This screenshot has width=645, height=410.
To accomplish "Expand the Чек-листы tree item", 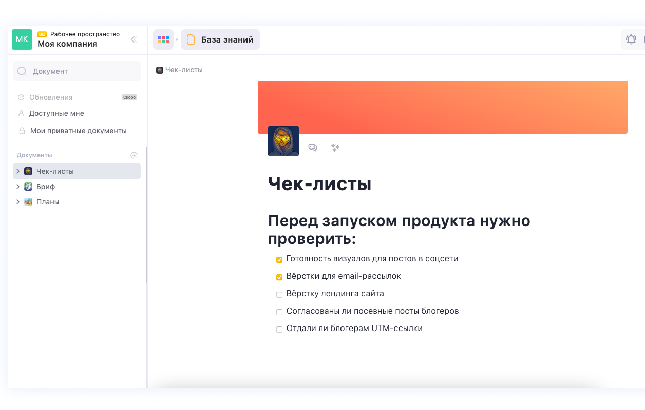I will tap(17, 171).
